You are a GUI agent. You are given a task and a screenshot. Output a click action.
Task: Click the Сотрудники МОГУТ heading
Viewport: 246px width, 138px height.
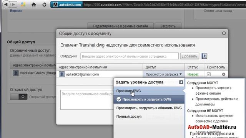coord(203,83)
